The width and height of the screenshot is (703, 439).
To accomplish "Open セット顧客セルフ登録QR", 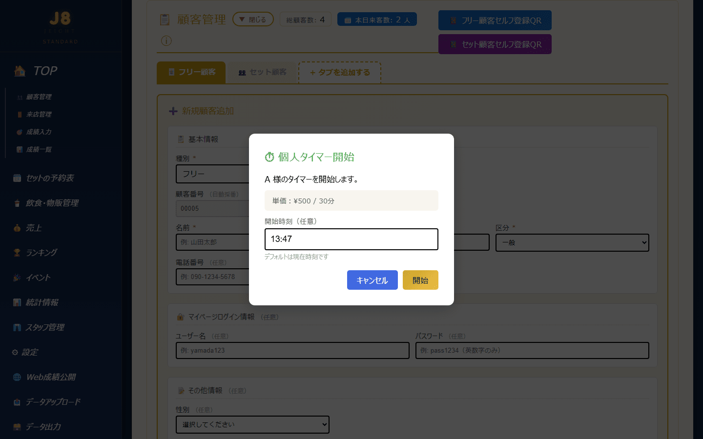I will (x=495, y=44).
